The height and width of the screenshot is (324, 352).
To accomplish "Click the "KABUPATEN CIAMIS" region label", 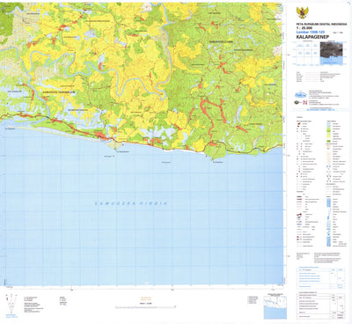I will click(x=221, y=42).
